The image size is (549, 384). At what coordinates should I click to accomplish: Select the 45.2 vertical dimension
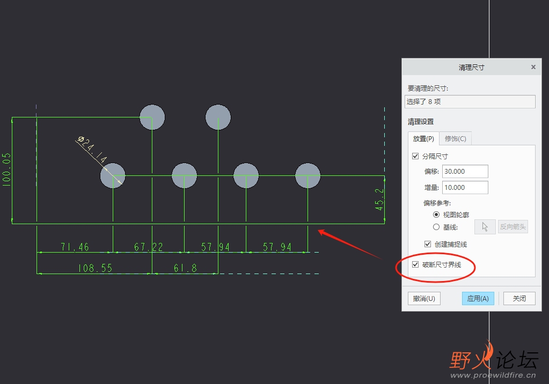coord(379,199)
